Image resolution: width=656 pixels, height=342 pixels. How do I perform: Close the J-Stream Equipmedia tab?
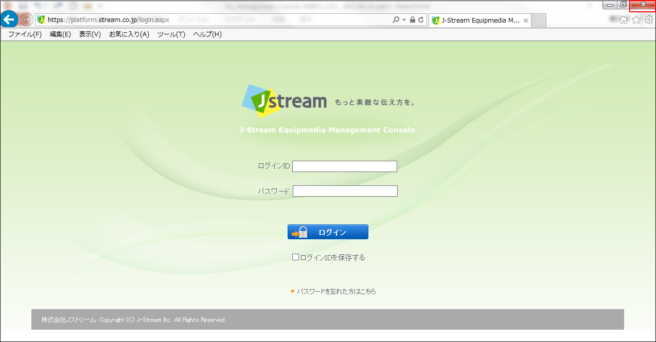525,21
